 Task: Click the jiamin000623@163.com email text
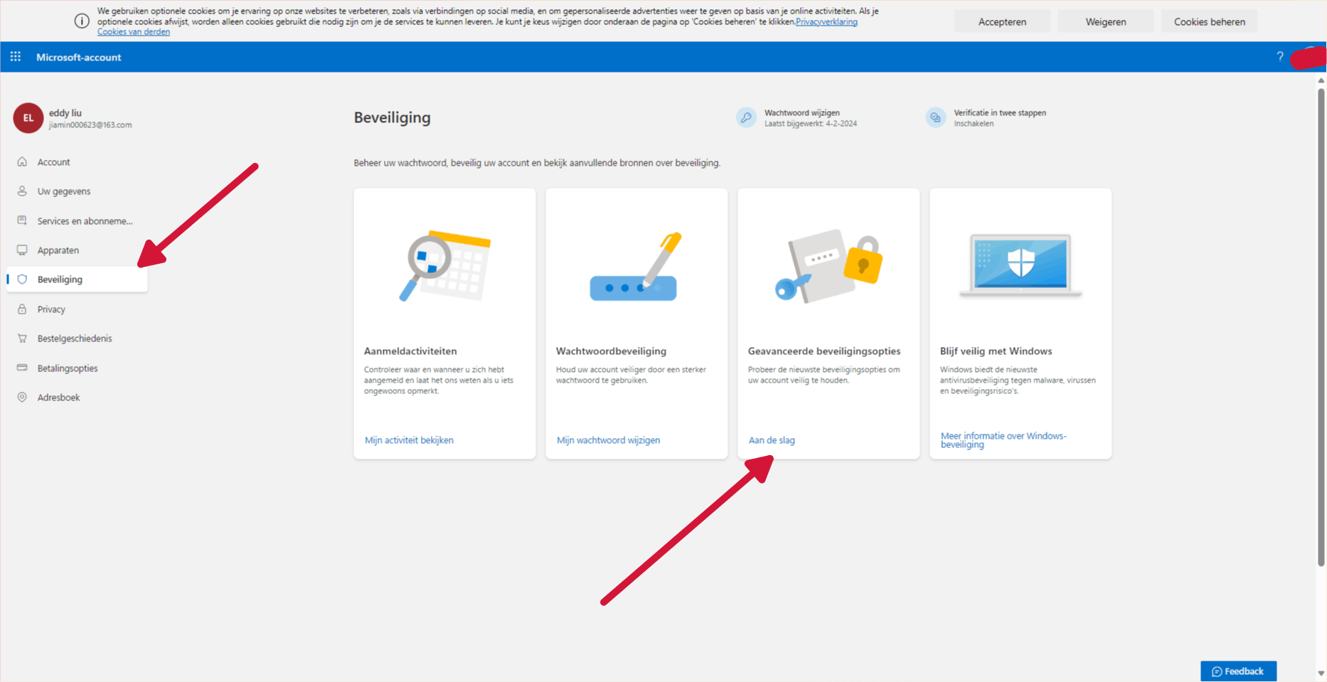(90, 125)
